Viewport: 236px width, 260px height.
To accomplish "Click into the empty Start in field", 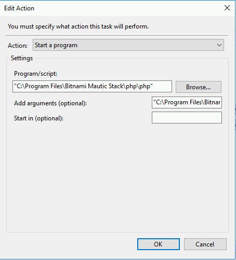I will pos(187,117).
